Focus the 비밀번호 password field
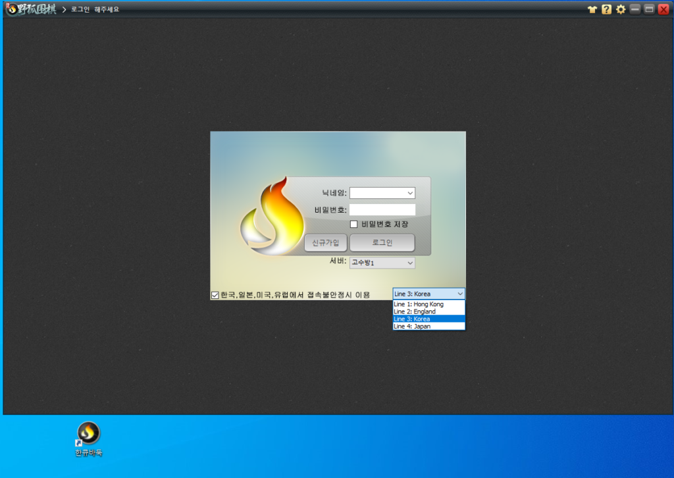 point(382,210)
